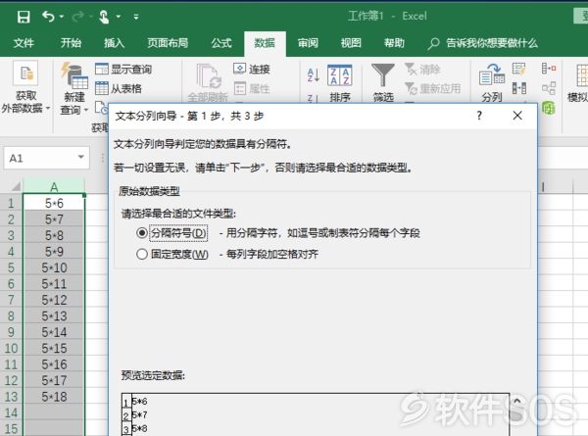Click the sort ascending A-Z icon
The height and width of the screenshot is (436, 588).
(314, 75)
